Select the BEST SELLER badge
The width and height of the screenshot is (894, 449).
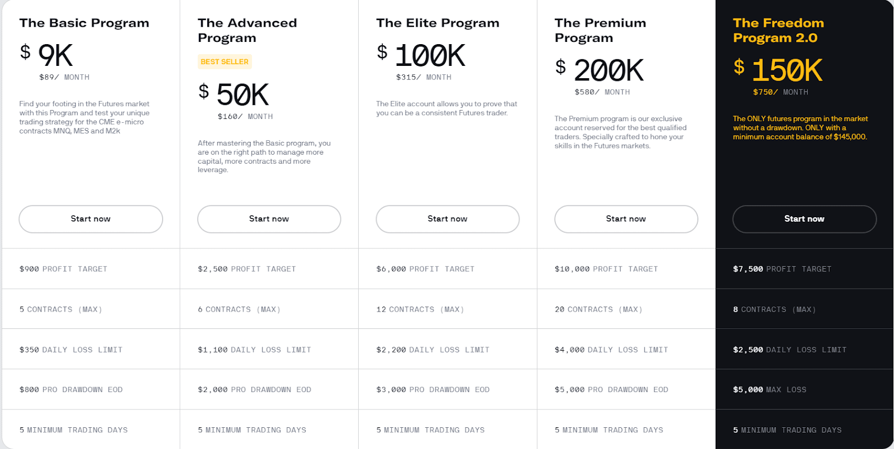click(225, 61)
